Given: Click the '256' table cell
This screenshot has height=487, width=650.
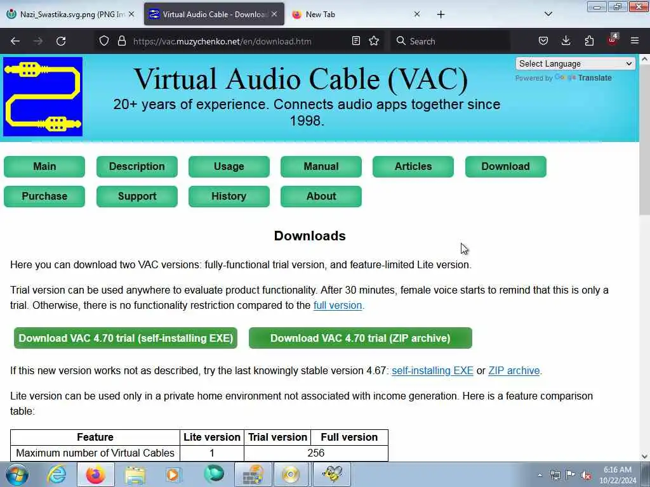Looking at the screenshot, I should (x=316, y=453).
